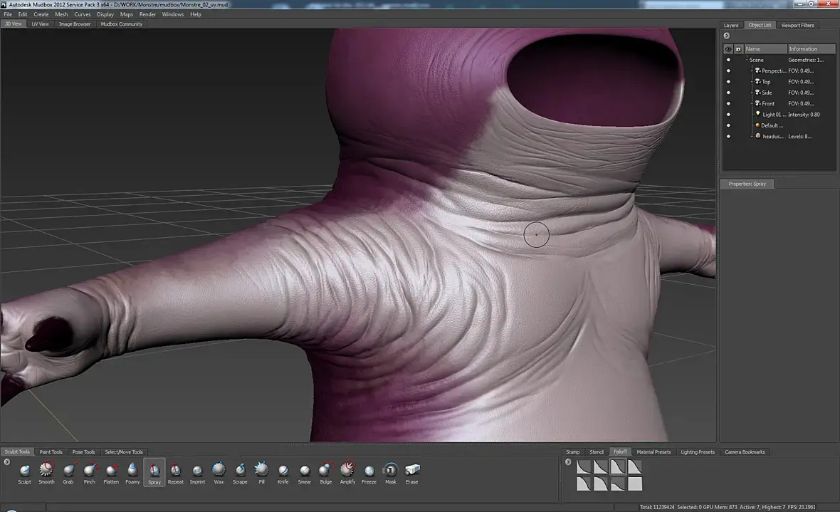Open the Curves menu
Screen dimensions: 840x512
click(83, 14)
